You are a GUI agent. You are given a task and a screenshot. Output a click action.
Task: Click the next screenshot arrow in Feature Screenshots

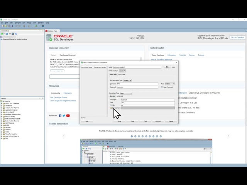(228, 136)
